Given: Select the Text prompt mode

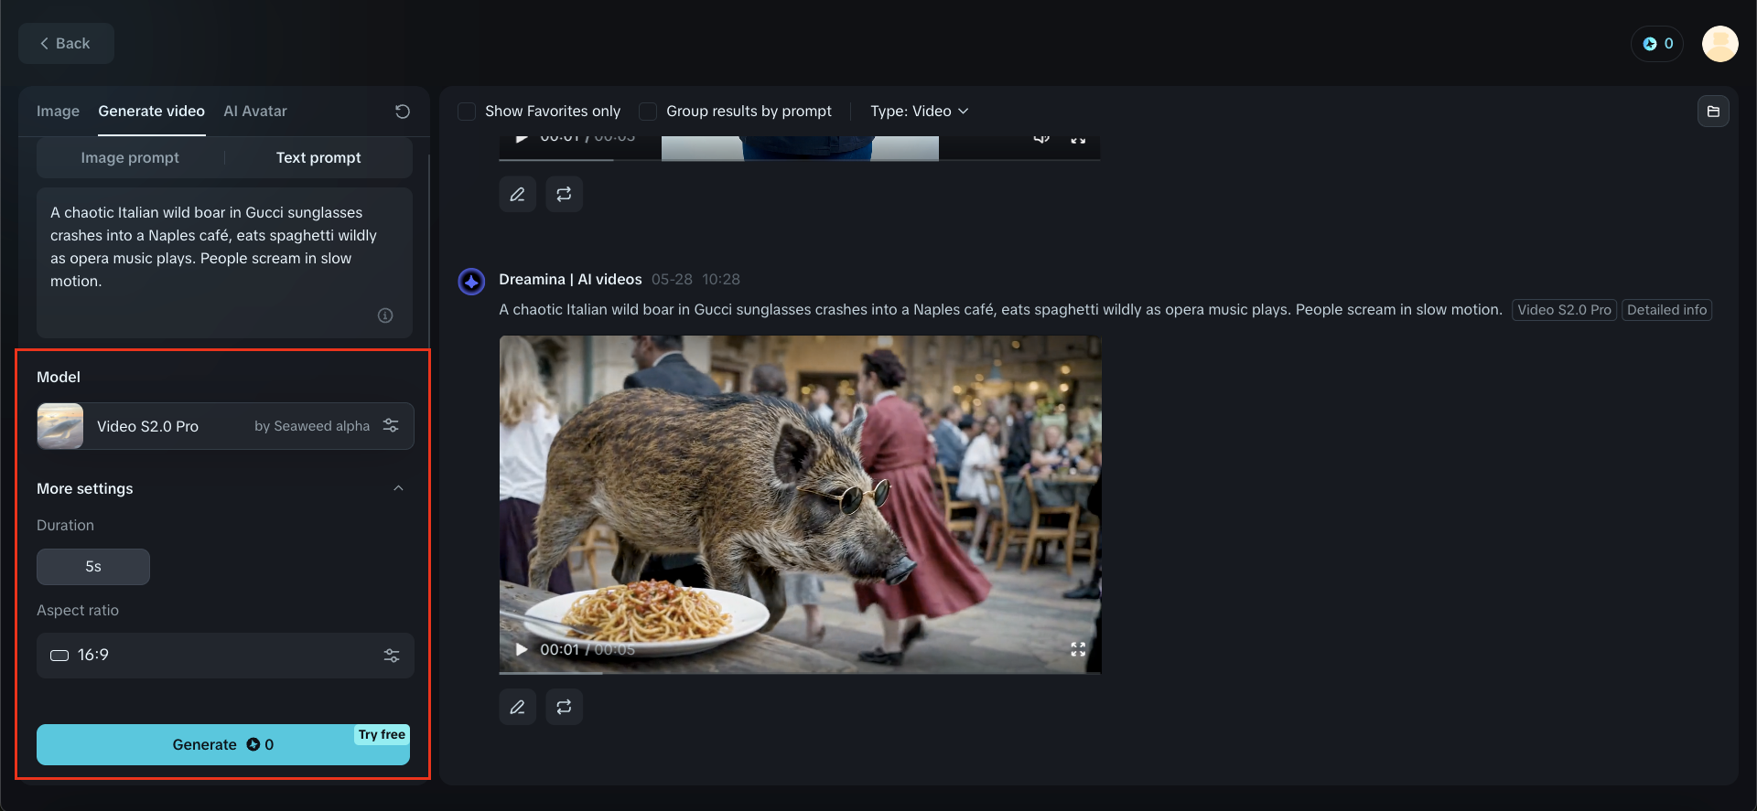Looking at the screenshot, I should (318, 157).
